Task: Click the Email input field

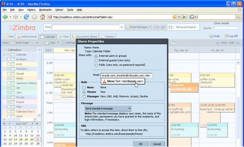Action: tap(126, 75)
